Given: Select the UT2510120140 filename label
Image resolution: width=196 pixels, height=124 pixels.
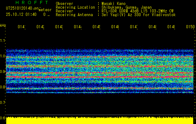Looking at the screenshot, I should 21,9.
